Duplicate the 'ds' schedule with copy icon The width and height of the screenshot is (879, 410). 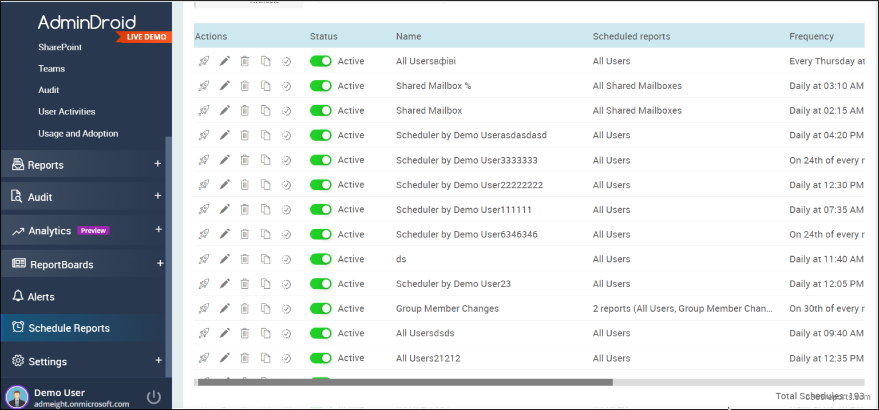266,259
